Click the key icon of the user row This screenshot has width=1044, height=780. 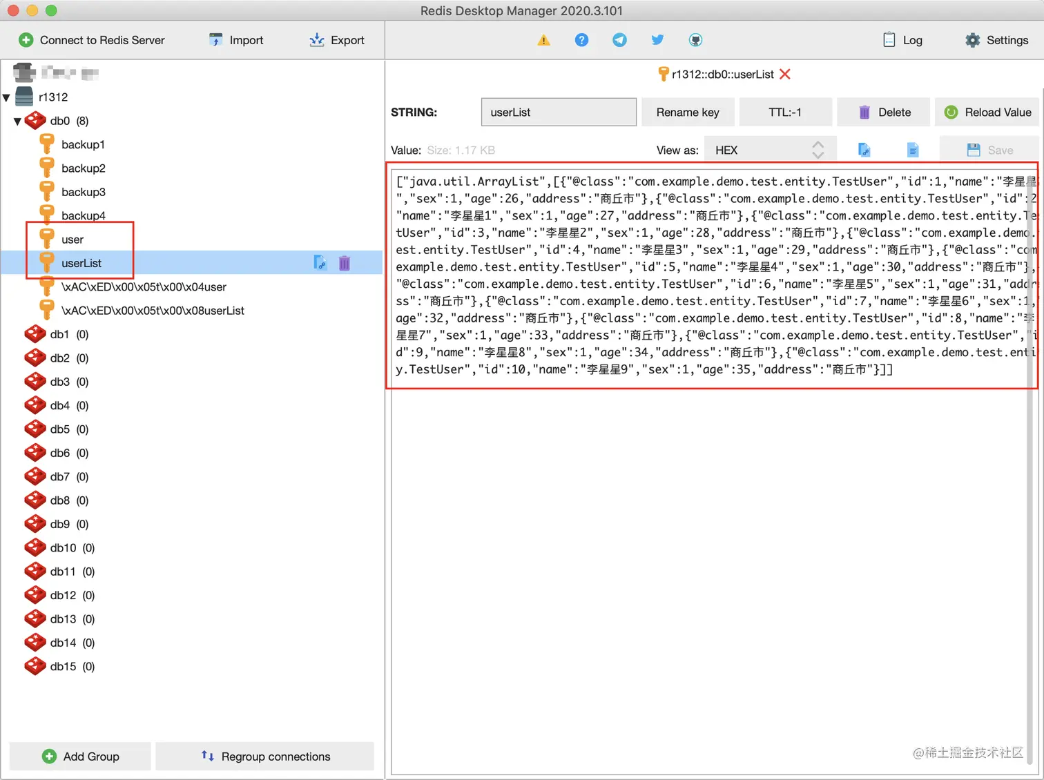tap(47, 239)
